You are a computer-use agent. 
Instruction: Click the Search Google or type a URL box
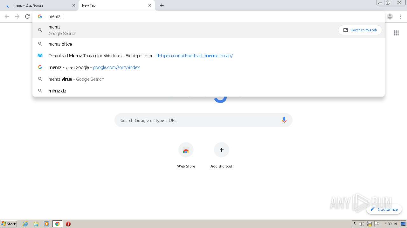203,120
